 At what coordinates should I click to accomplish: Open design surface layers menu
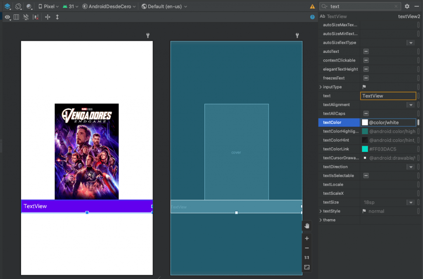pyautogui.click(x=7, y=6)
